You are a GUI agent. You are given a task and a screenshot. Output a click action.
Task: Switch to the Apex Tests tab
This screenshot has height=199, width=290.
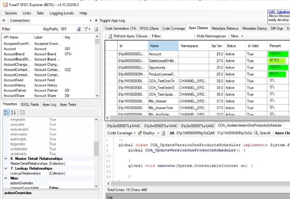click(x=68, y=105)
